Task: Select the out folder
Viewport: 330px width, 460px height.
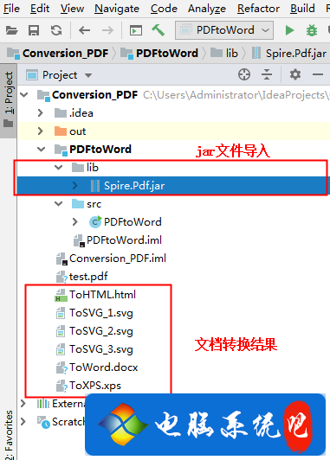Action: [78, 131]
